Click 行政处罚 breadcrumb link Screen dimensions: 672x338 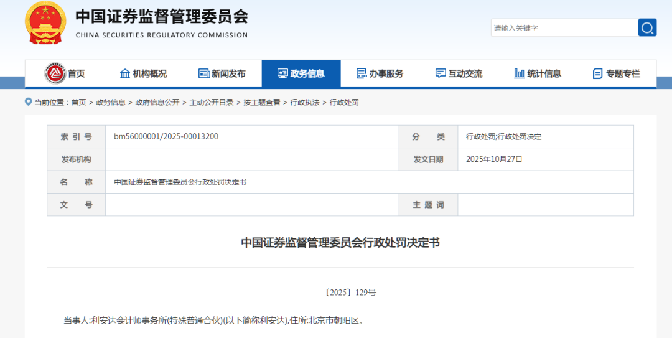(x=344, y=103)
